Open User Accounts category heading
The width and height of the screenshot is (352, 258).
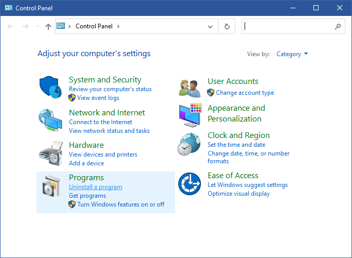[x=233, y=81]
